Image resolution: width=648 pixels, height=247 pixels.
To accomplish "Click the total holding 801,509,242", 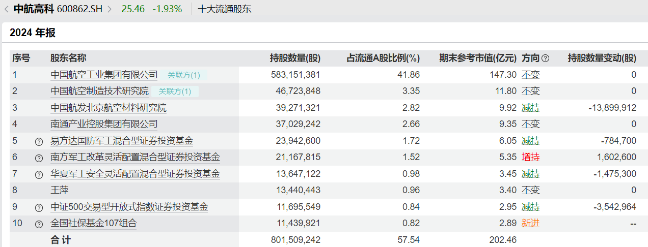I will [295, 239].
